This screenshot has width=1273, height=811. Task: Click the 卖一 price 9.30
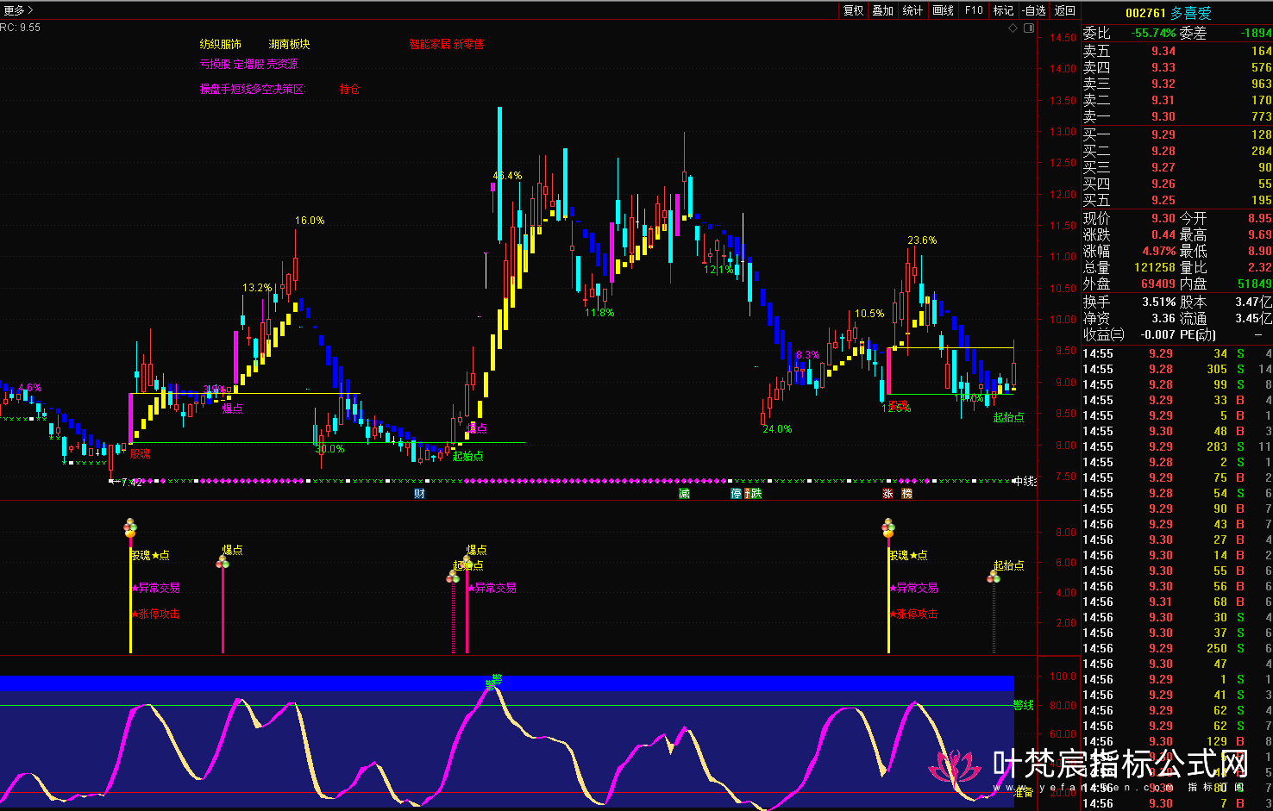1163,116
